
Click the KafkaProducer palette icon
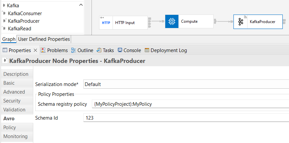point(4,21)
